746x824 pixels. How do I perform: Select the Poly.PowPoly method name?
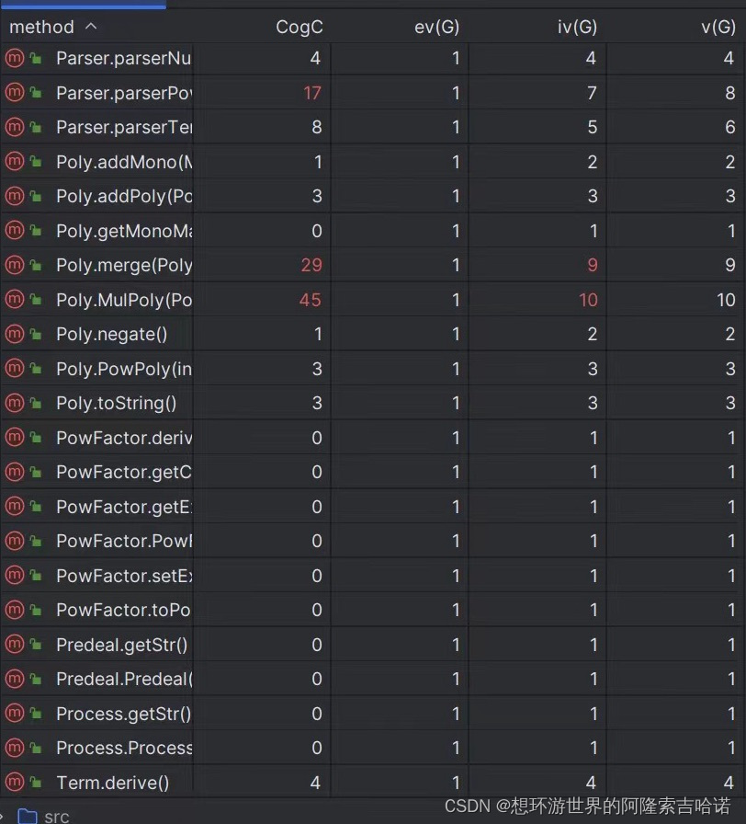124,369
